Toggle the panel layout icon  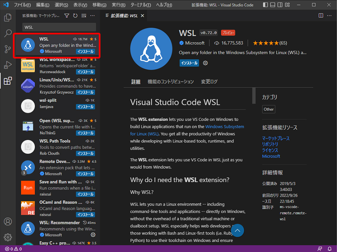pyautogui.click(x=273, y=5)
